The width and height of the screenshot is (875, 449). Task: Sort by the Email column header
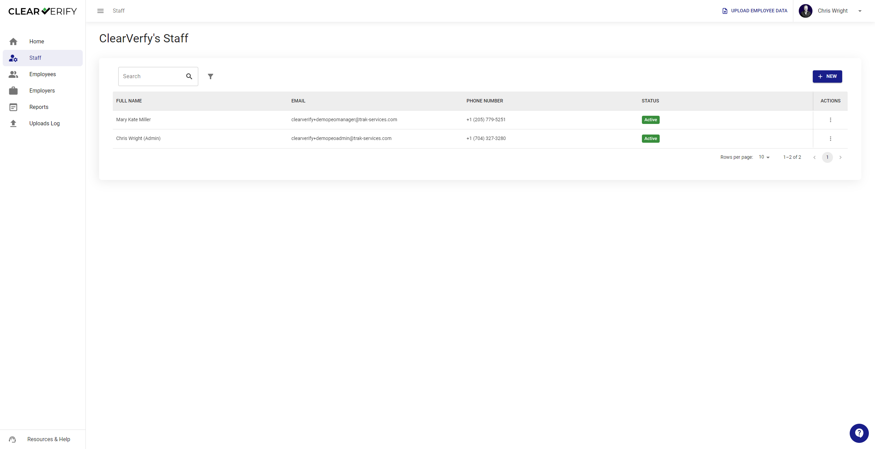(298, 101)
